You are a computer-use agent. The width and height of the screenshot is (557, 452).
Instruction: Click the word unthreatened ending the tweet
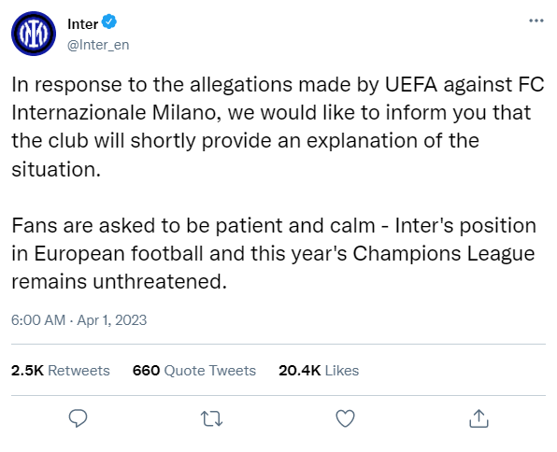click(x=160, y=282)
